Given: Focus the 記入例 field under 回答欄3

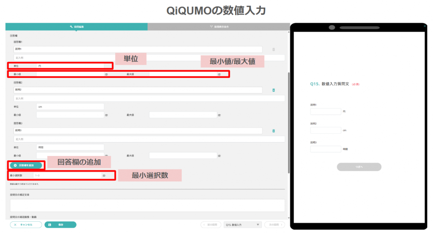Looking at the screenshot, I should pos(149,139).
